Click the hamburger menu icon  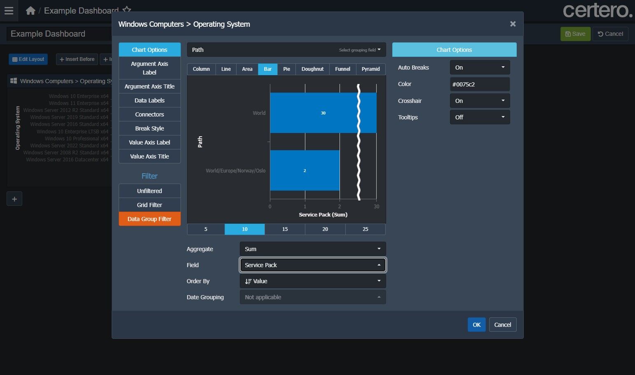pyautogui.click(x=9, y=11)
